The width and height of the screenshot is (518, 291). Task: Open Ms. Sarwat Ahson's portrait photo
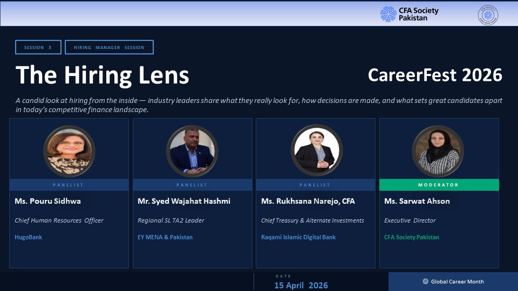[438, 151]
